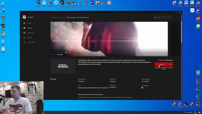Click the price tag Store icon
This screenshot has width=202, height=114.
(24, 28)
